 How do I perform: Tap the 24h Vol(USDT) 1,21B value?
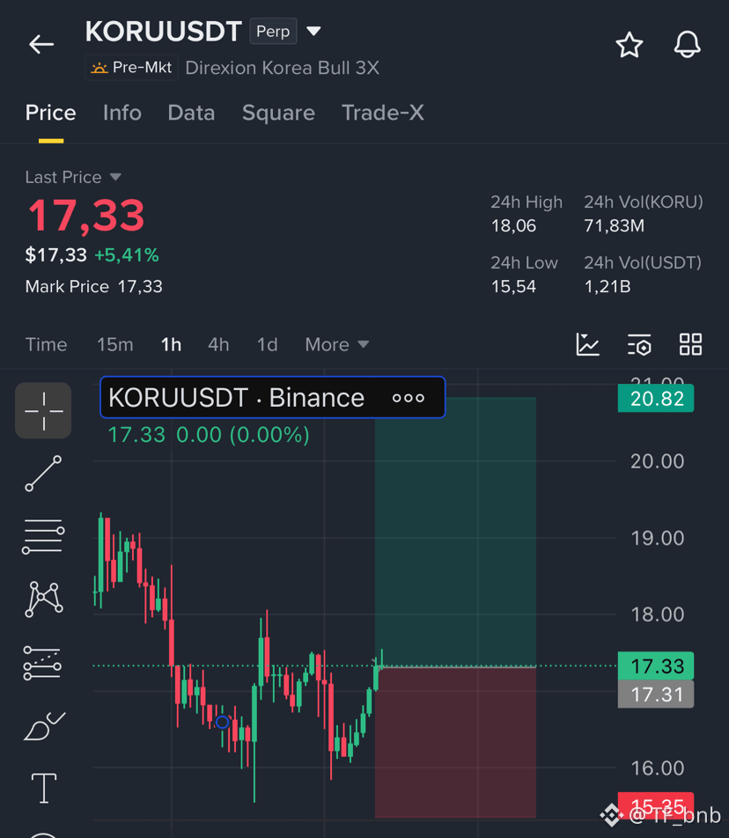607,286
